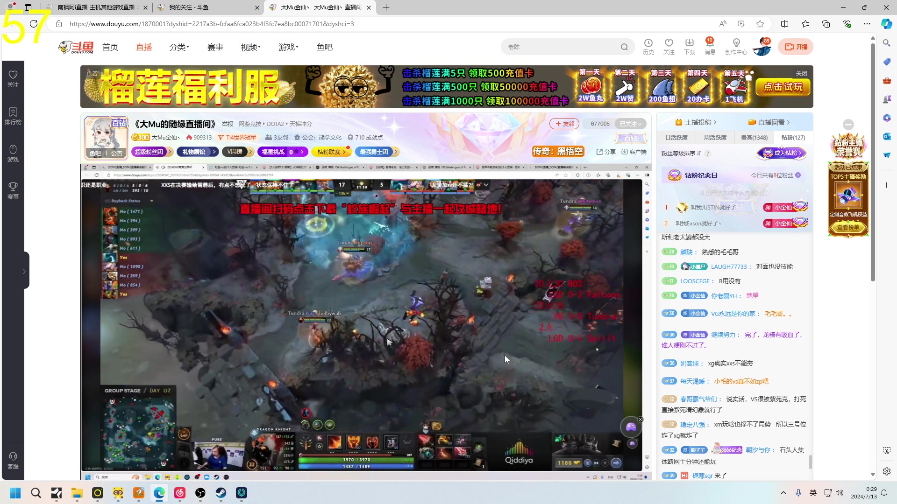Open Steam from the taskbar
The image size is (897, 504).
[221, 493]
